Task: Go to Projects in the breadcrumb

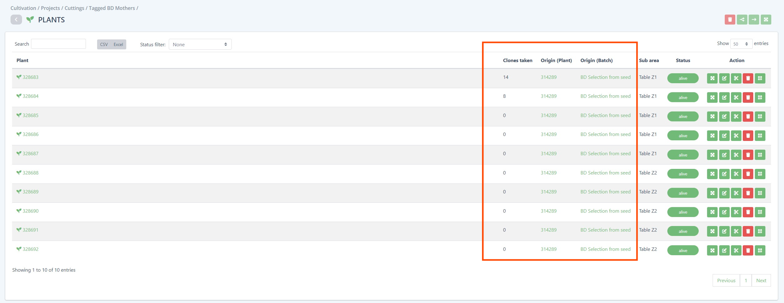Action: click(x=50, y=8)
